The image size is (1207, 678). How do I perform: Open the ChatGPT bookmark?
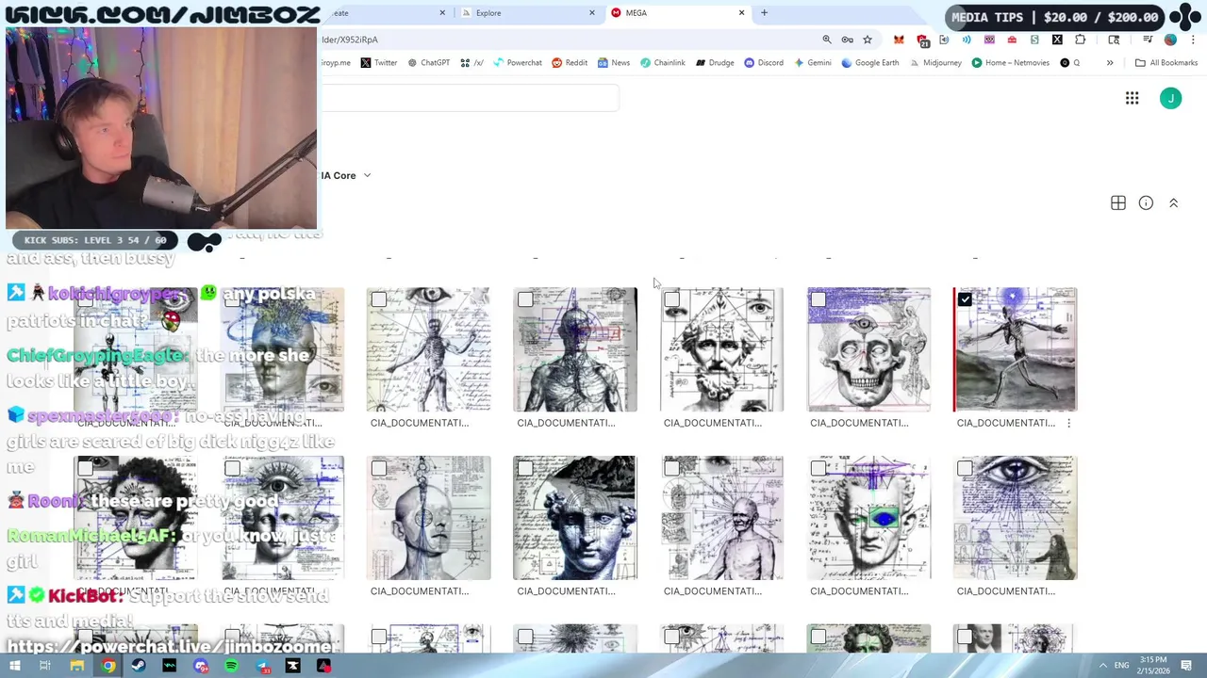[429, 62]
